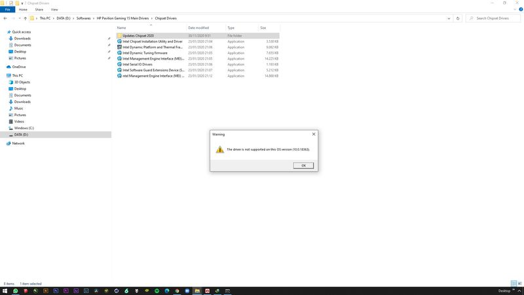
Task: Select the 'Updates Chipset 2020' folder icon
Action: 119,36
